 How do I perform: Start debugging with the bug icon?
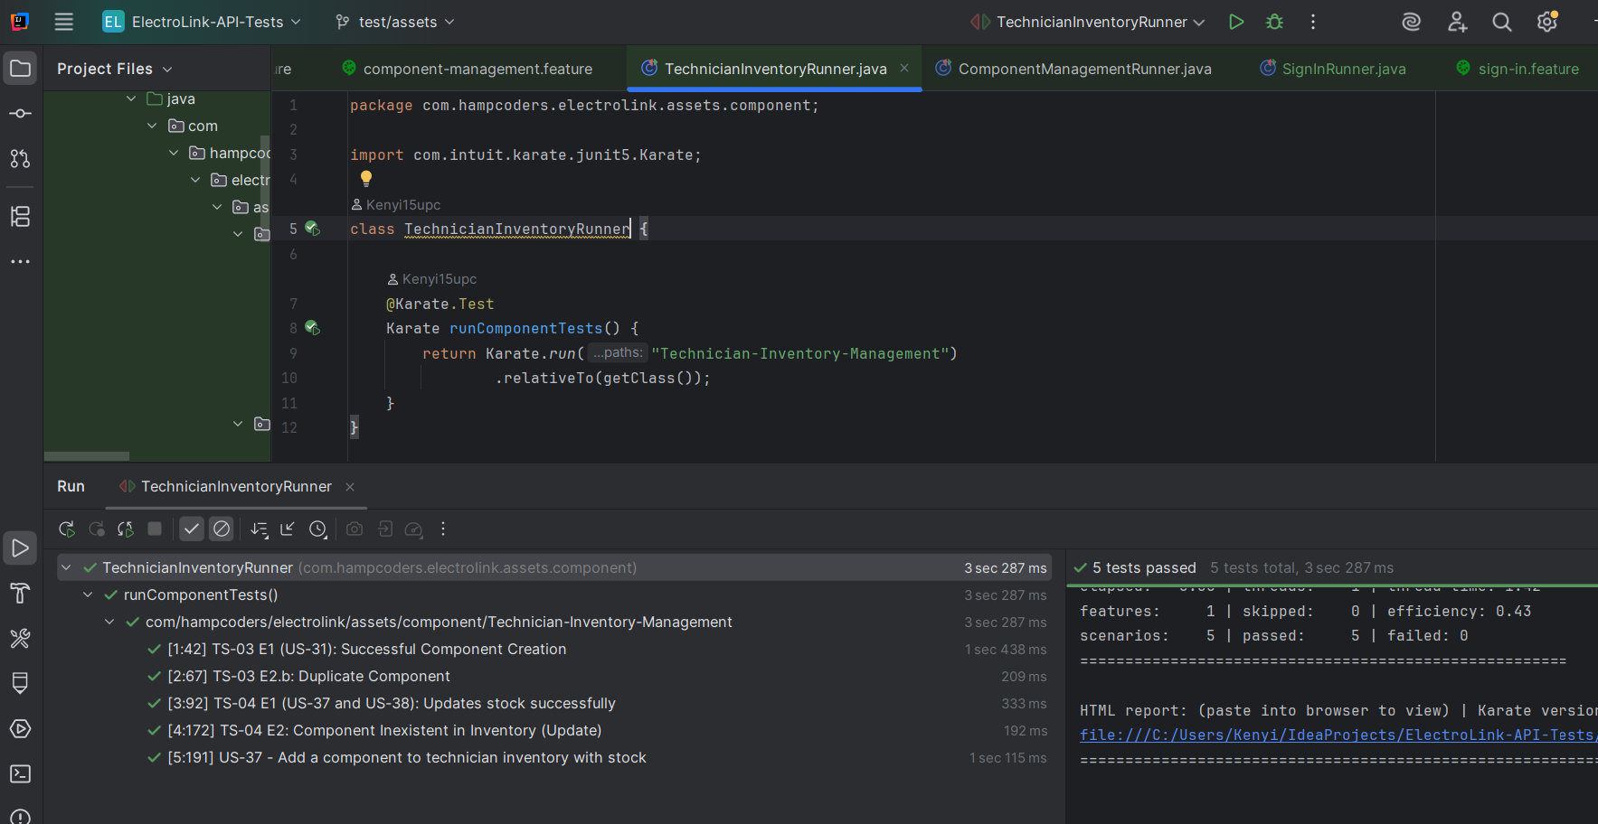pyautogui.click(x=1275, y=22)
